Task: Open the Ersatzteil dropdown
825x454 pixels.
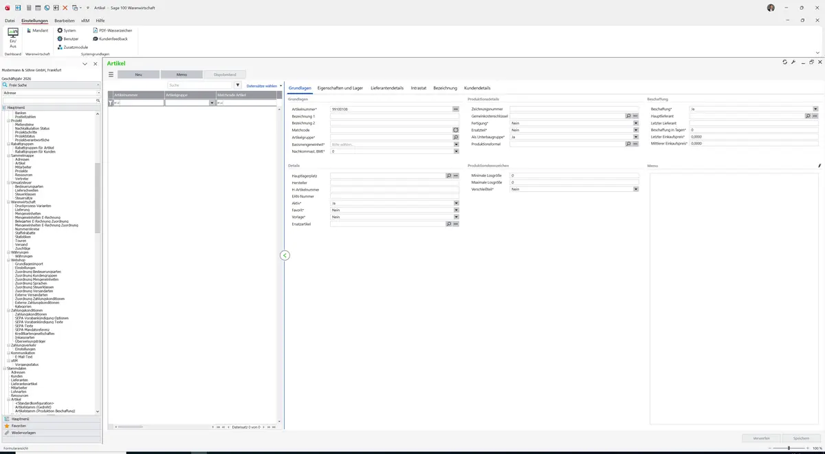Action: (636, 130)
